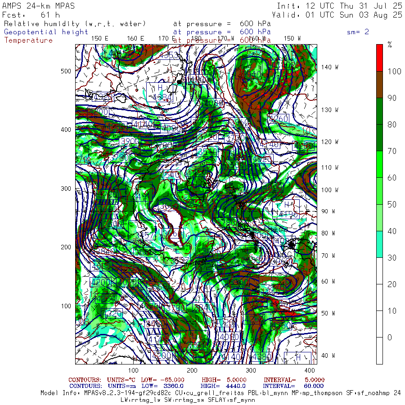Click the '40 W' longitude label
This screenshot has height=405, width=405.
point(328,356)
